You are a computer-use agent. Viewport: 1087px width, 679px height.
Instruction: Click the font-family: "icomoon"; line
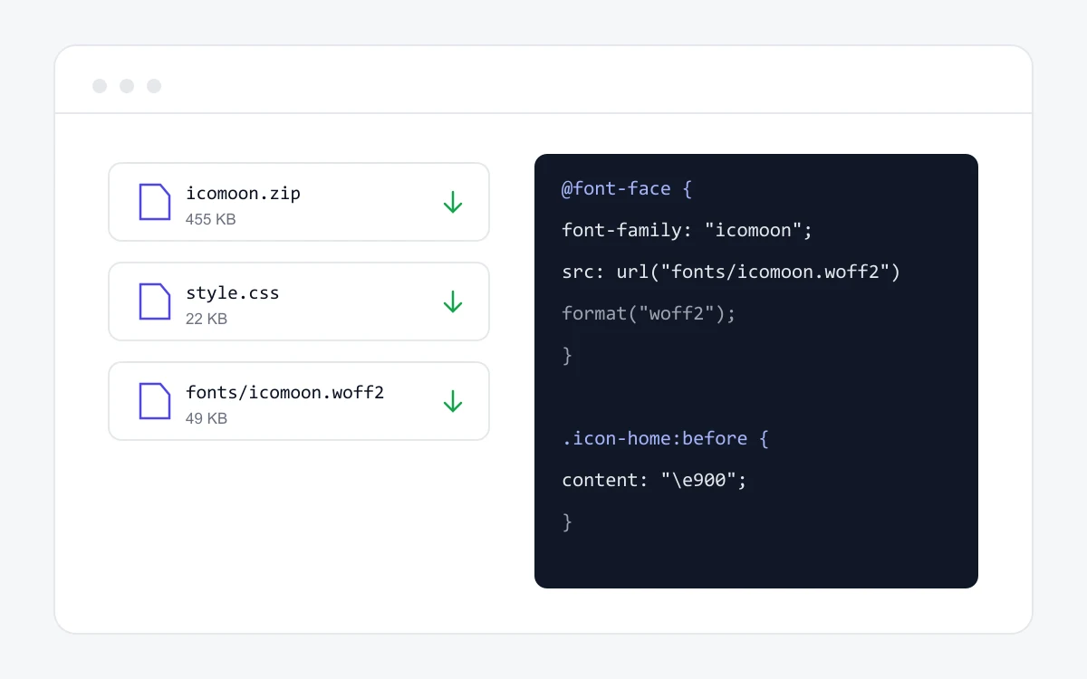point(688,230)
